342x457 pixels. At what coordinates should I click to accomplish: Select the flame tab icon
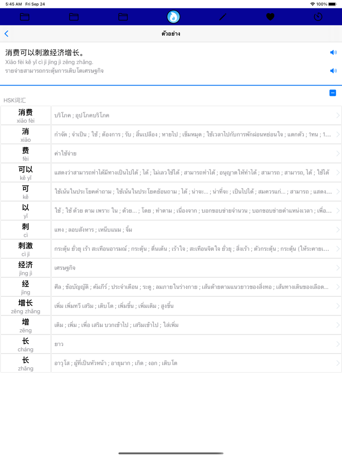173,17
